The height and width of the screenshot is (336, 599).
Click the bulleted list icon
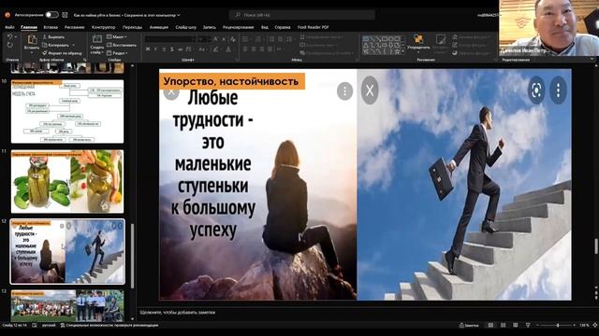[x=245, y=39]
